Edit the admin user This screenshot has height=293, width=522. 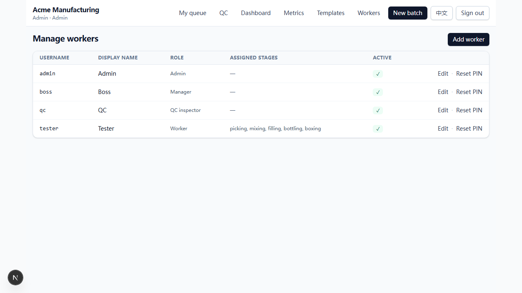[443, 74]
